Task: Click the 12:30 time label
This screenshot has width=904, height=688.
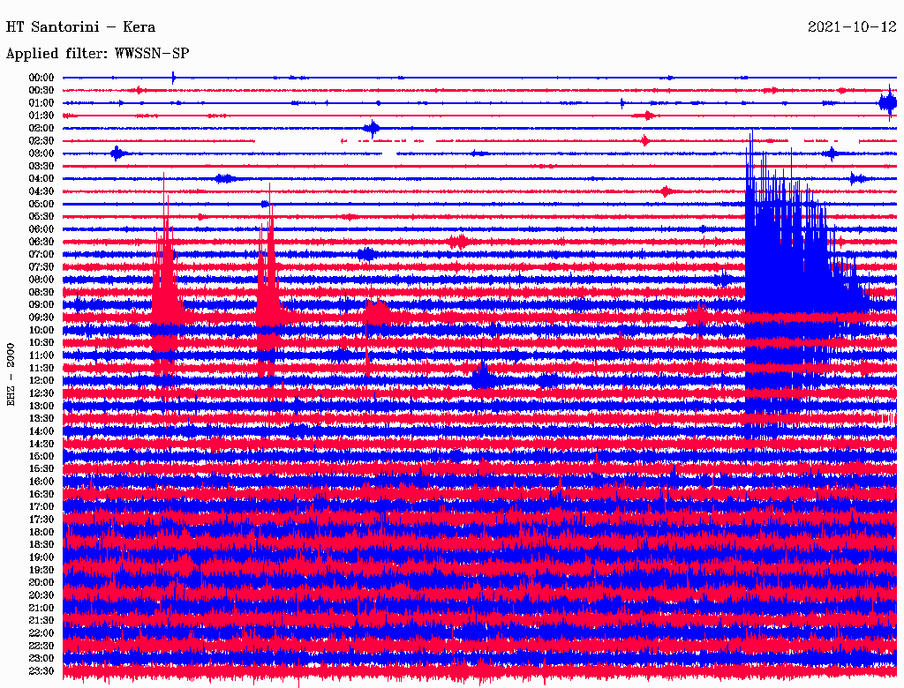Action: (41, 393)
